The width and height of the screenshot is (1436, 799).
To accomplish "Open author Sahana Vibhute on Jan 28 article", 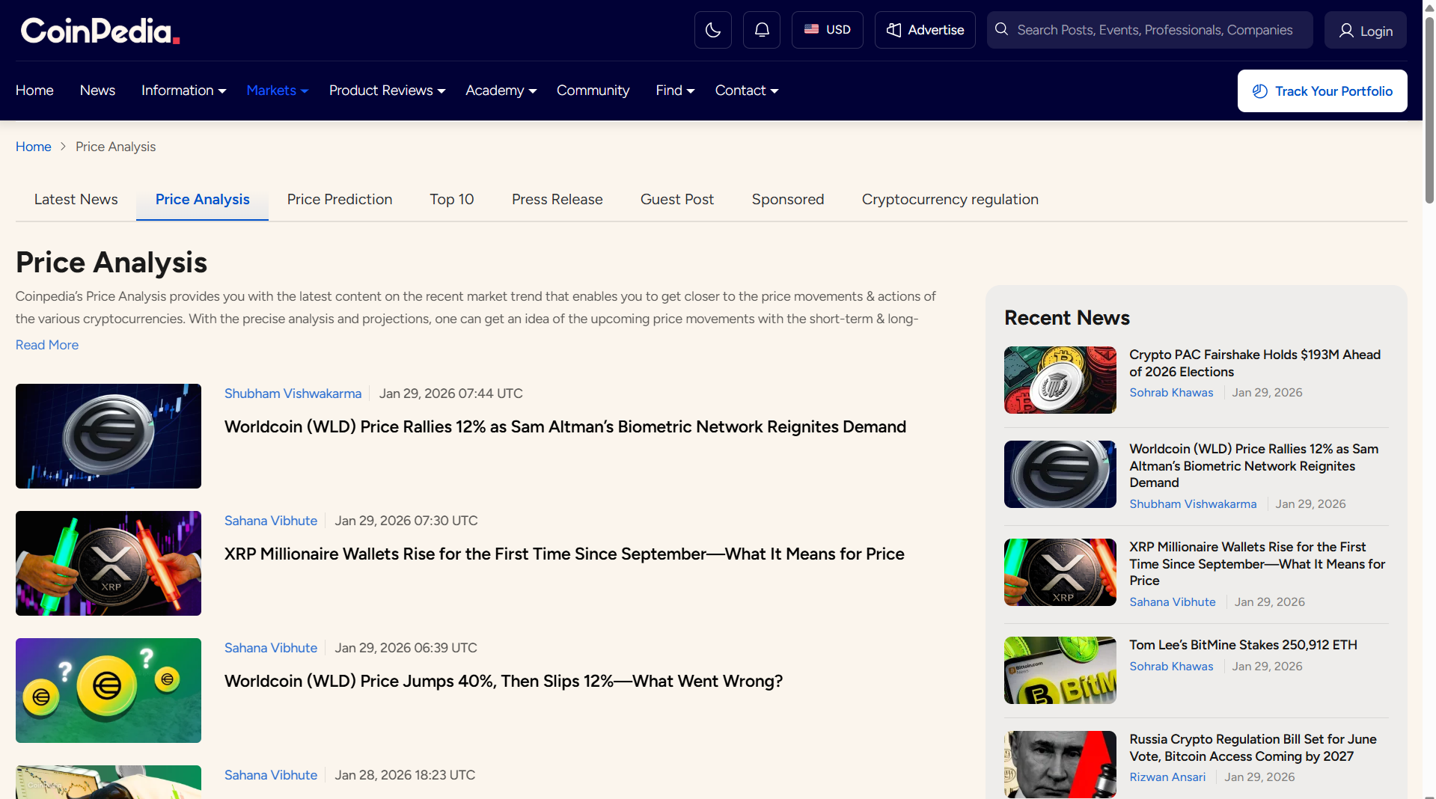I will click(271, 775).
